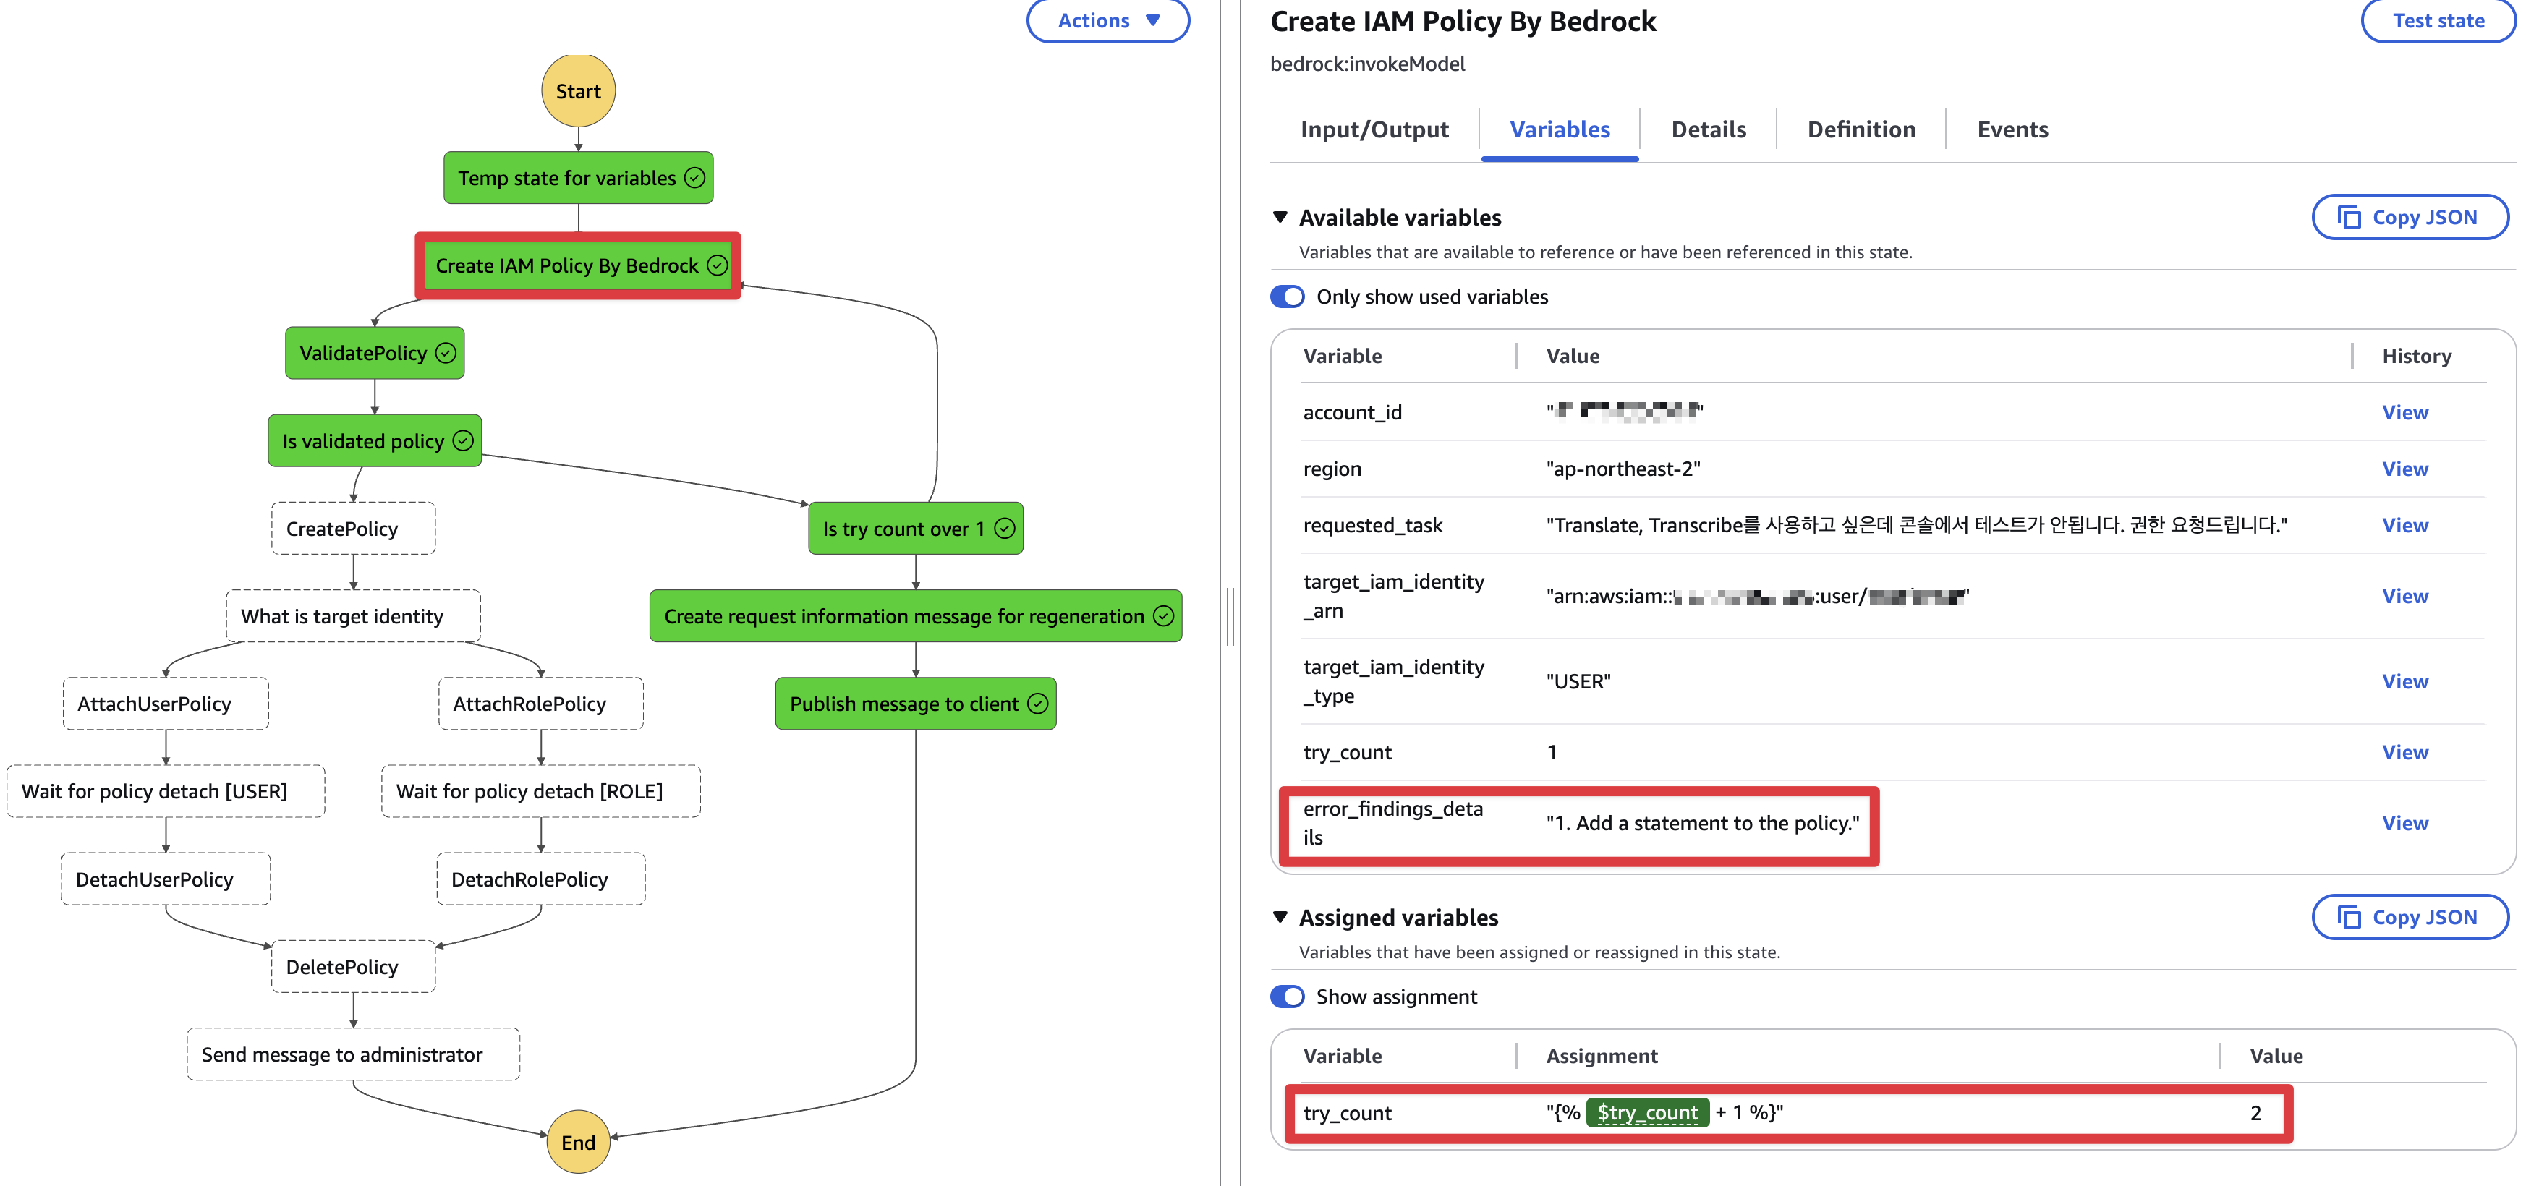Viewport: 2526px width, 1186px height.
Task: Switch to the Input/Output tab
Action: pos(1374,129)
